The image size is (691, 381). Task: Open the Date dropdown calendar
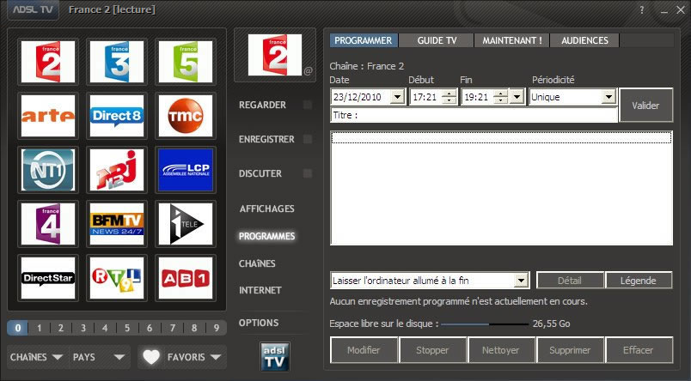pyautogui.click(x=398, y=97)
